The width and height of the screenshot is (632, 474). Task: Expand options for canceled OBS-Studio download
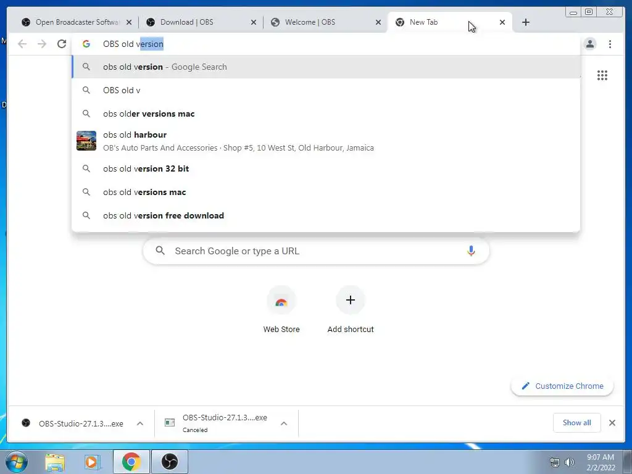click(284, 423)
